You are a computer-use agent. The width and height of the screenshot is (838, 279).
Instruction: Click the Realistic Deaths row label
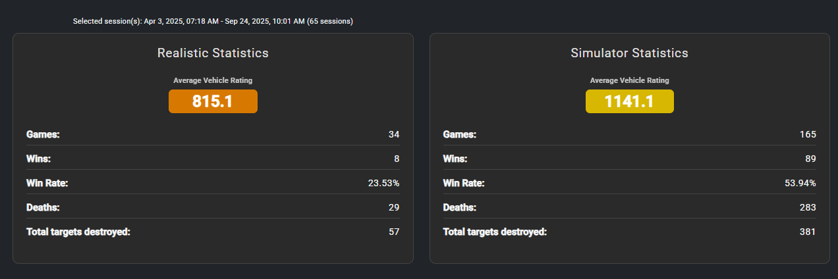(x=43, y=207)
